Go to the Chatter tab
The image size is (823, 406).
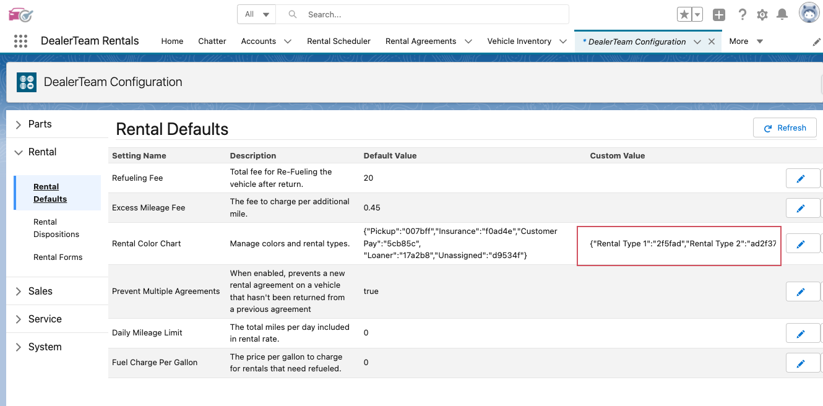tap(212, 41)
